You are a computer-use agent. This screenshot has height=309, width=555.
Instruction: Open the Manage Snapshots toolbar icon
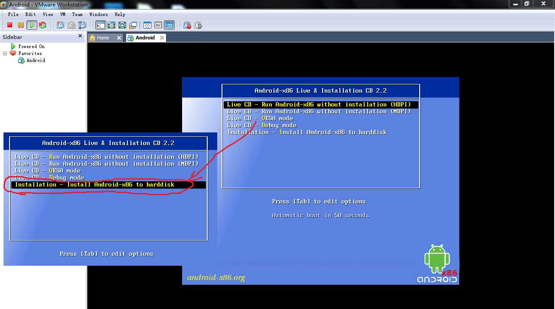pos(82,25)
